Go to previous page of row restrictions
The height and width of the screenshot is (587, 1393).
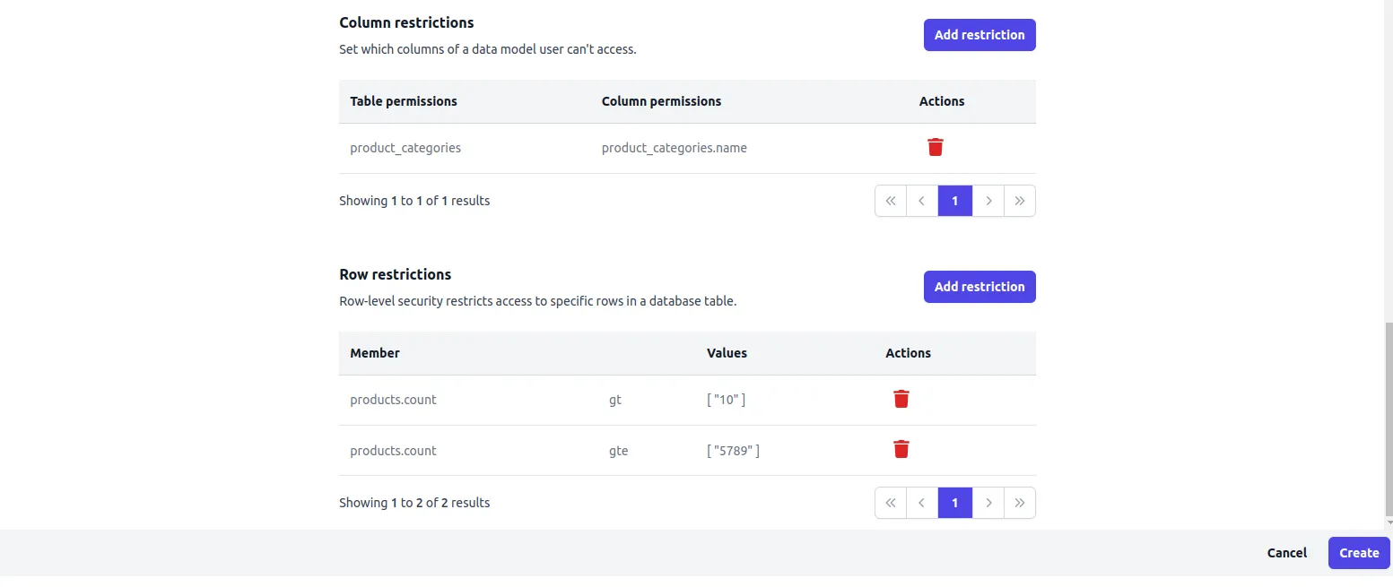922,503
